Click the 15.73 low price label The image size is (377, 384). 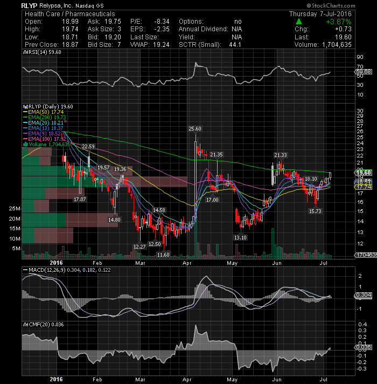click(315, 211)
